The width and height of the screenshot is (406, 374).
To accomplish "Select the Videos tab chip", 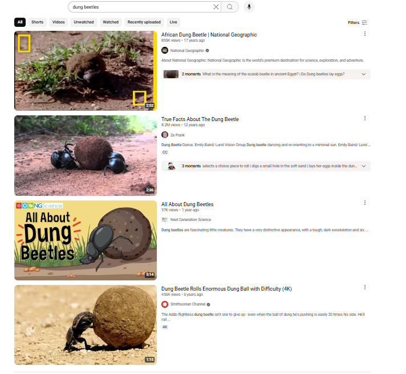I will [59, 22].
